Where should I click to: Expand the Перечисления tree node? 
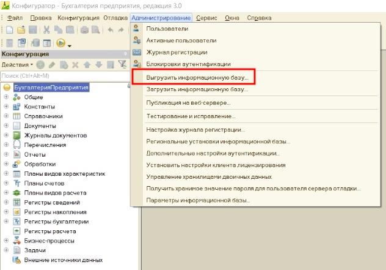[6, 144]
